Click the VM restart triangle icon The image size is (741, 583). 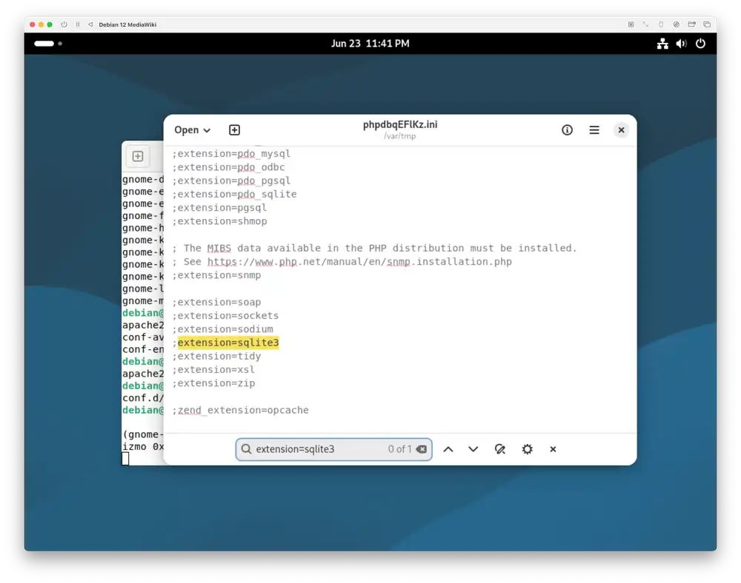pos(90,24)
